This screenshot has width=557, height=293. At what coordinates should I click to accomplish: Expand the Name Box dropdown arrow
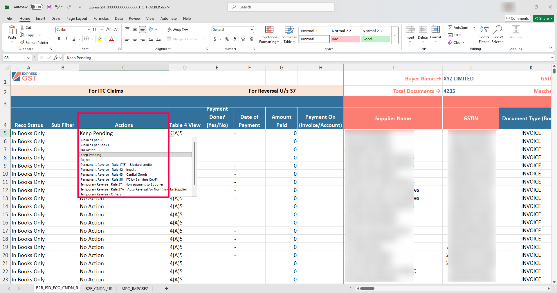(28, 58)
